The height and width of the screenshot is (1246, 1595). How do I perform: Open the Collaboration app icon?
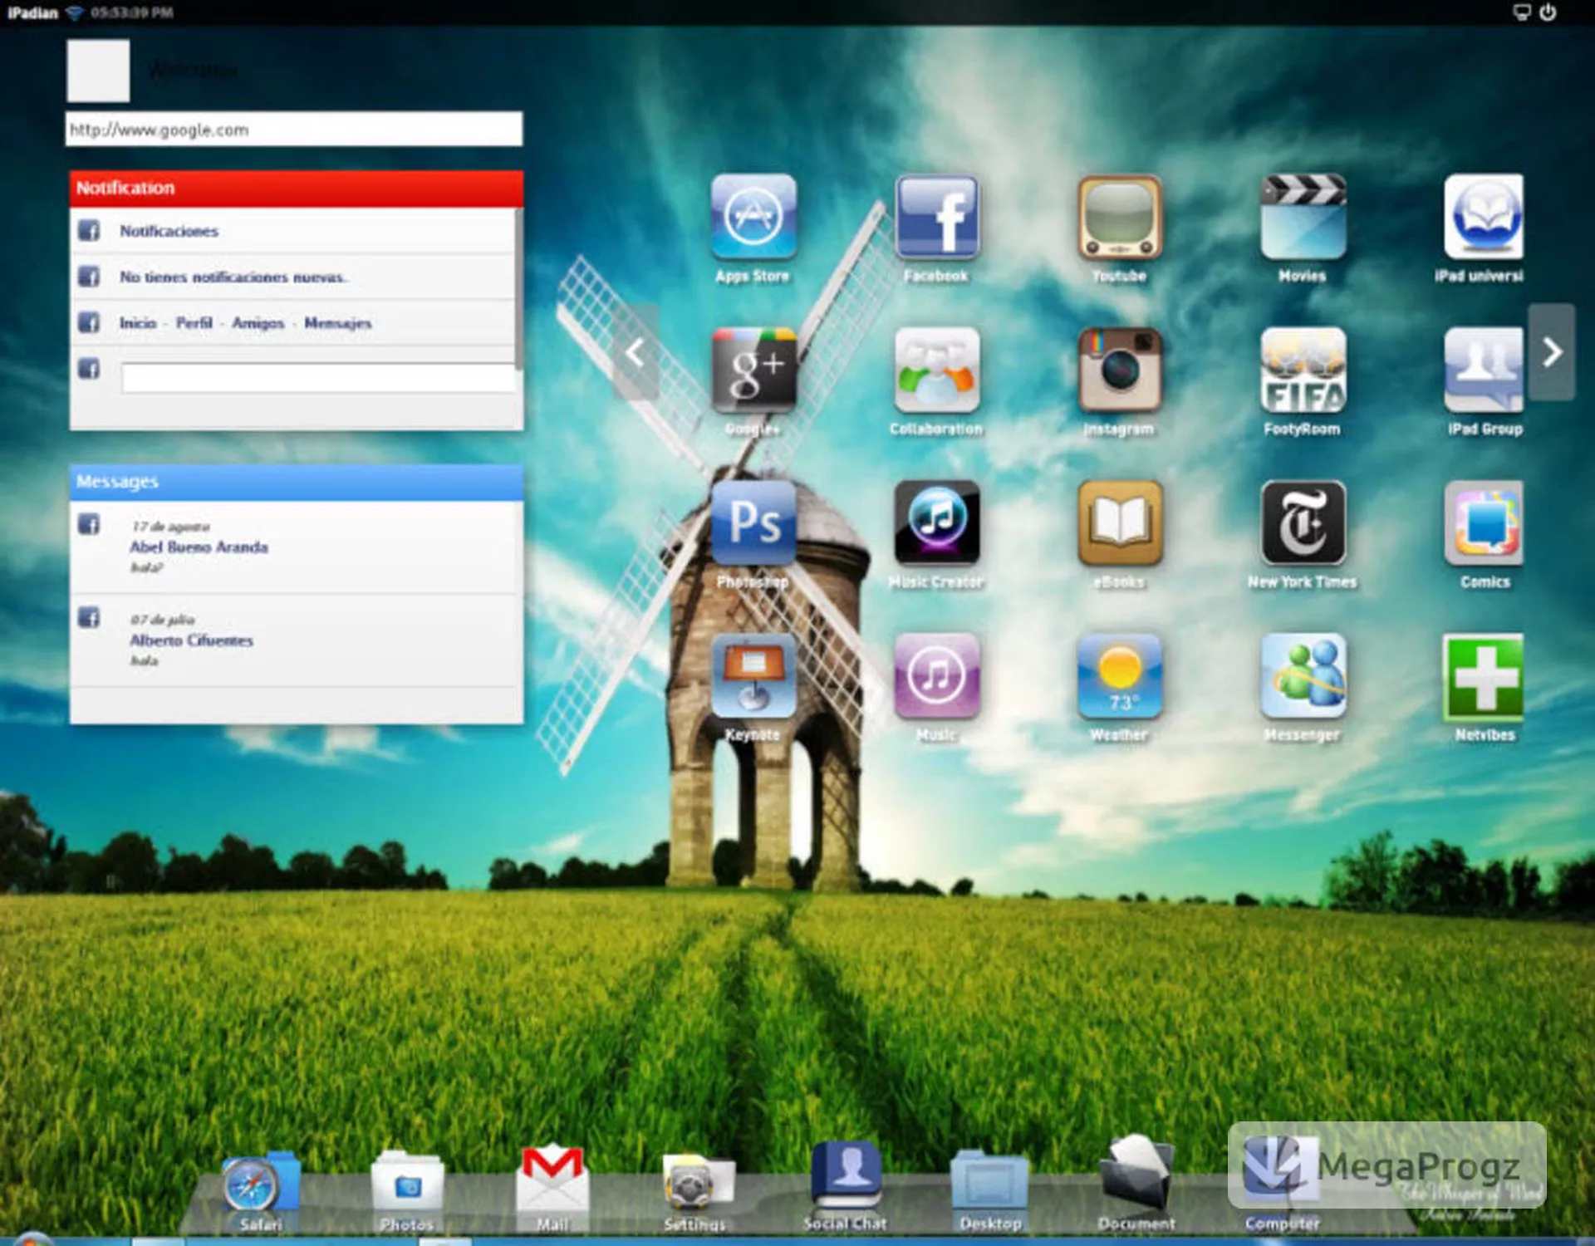point(937,370)
